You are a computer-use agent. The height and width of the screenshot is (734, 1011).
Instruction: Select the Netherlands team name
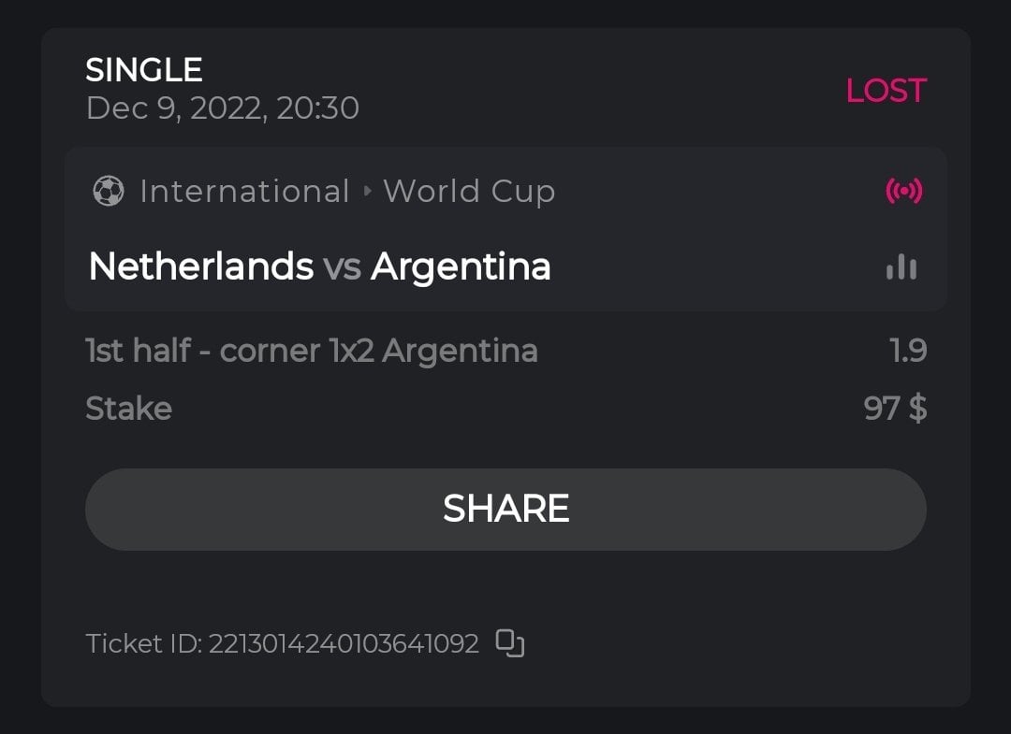click(200, 267)
